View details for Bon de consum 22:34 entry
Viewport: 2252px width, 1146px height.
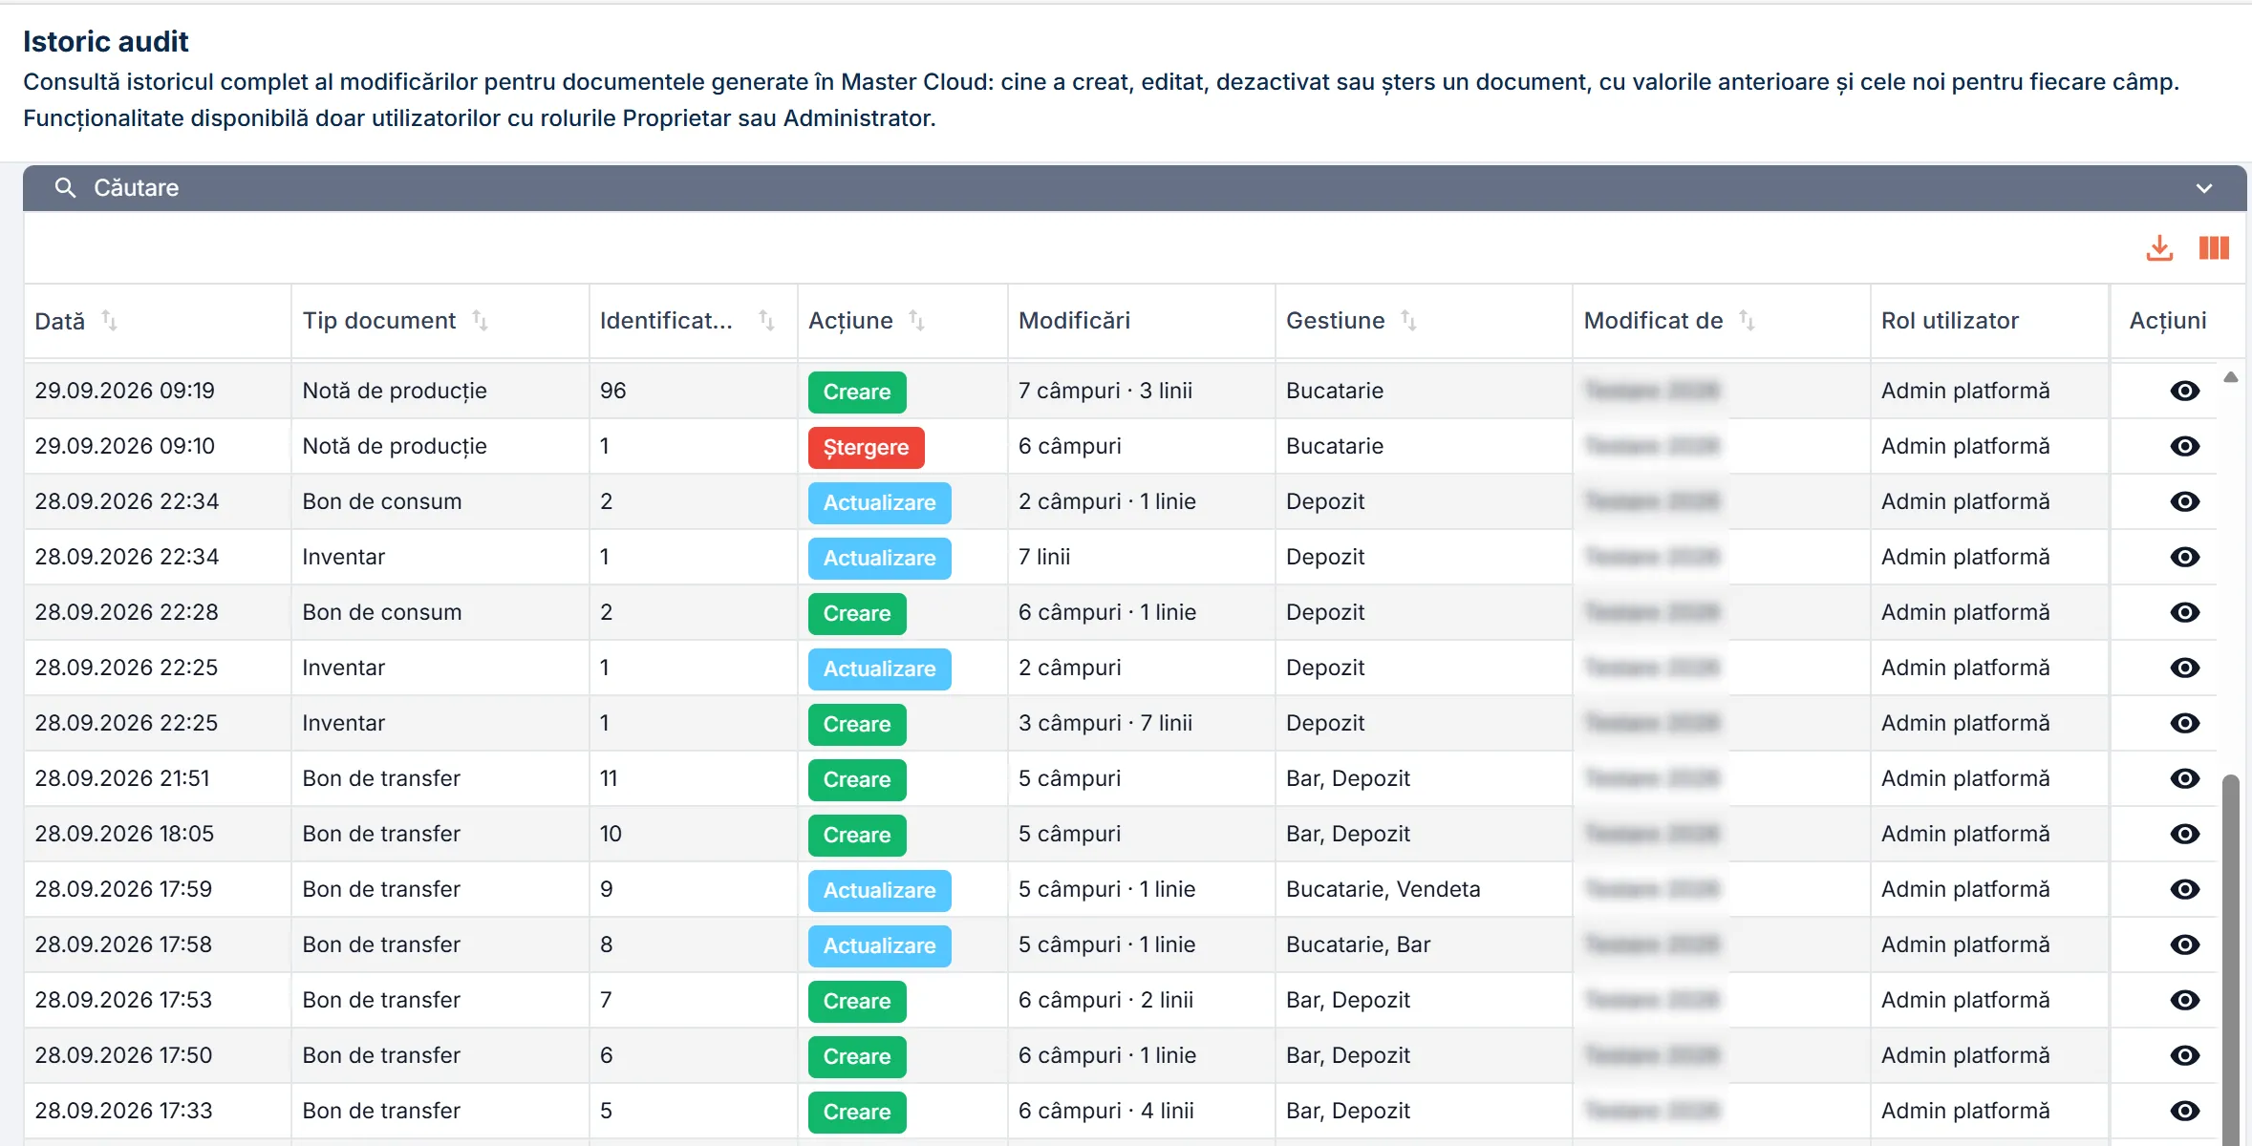[2184, 501]
